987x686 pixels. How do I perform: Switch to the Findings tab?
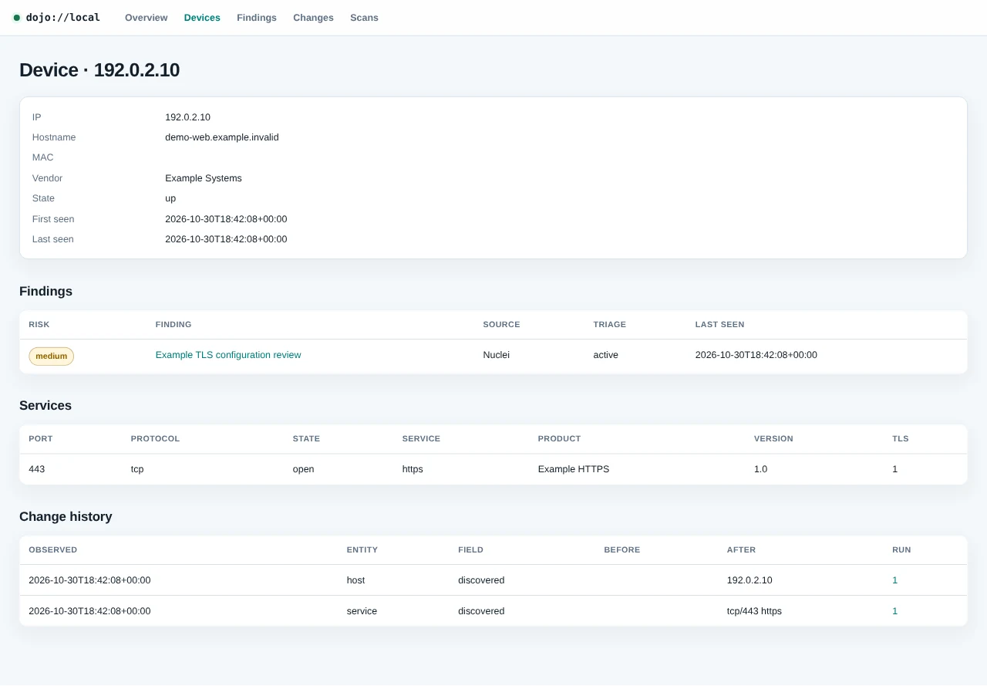(x=257, y=18)
